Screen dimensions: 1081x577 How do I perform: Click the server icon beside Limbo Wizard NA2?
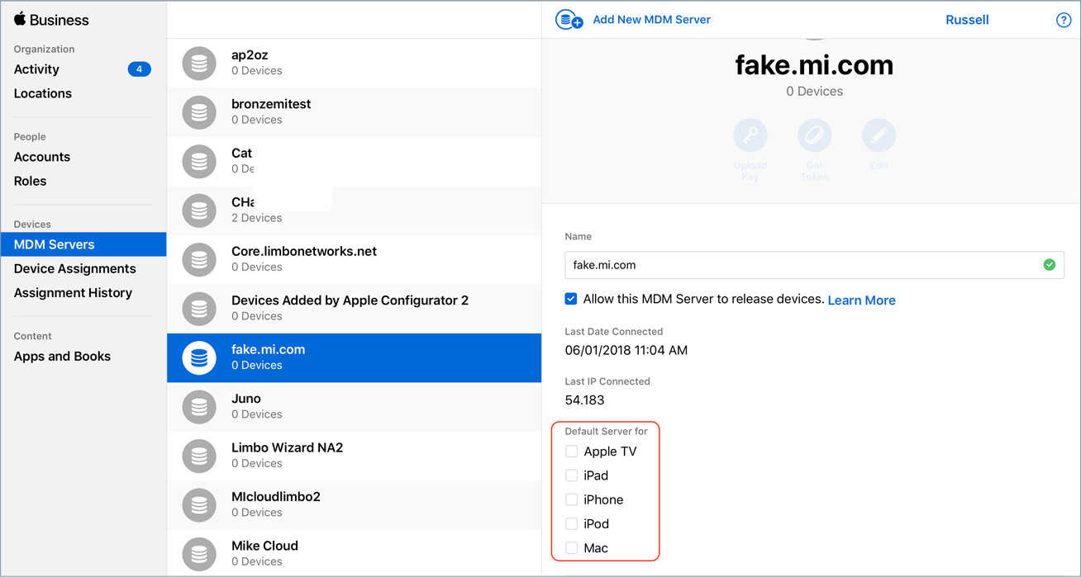coord(199,455)
